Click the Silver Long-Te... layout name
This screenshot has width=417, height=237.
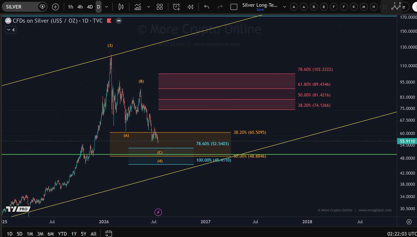pyautogui.click(x=260, y=6)
